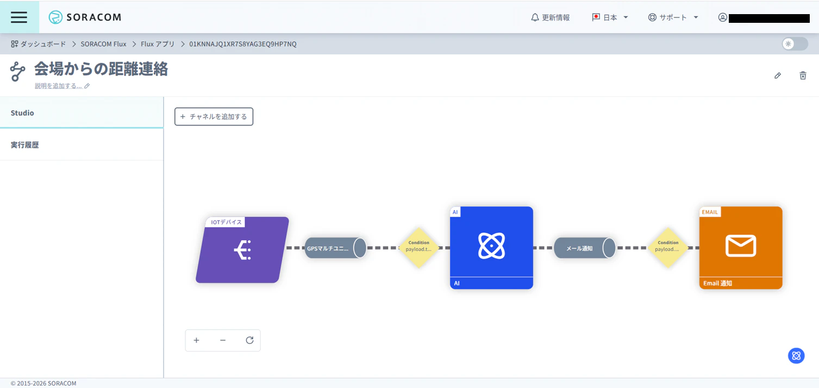The image size is (819, 388).
Task: Expand the サポート menu
Action: [673, 17]
